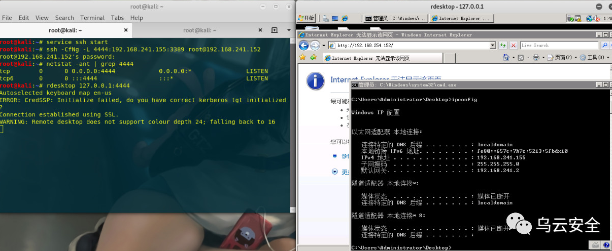Click the IE Print icon
Image resolution: width=612 pixels, height=251 pixels.
point(536,58)
